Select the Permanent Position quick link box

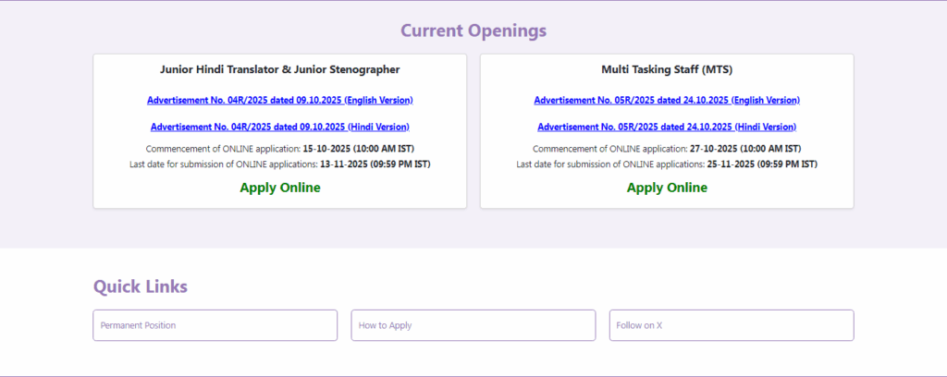215,325
